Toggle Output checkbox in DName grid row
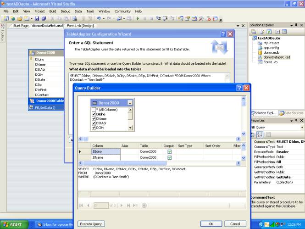305x229 pixels. coord(170,157)
